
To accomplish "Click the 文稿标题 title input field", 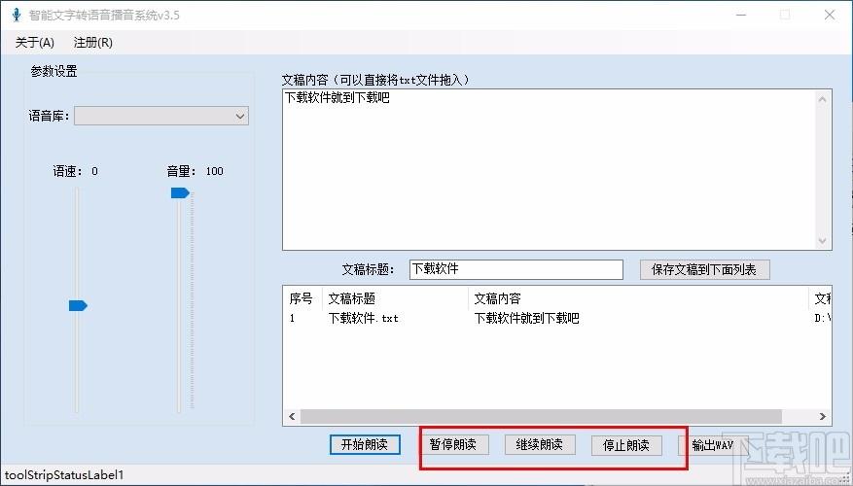I will (515, 269).
